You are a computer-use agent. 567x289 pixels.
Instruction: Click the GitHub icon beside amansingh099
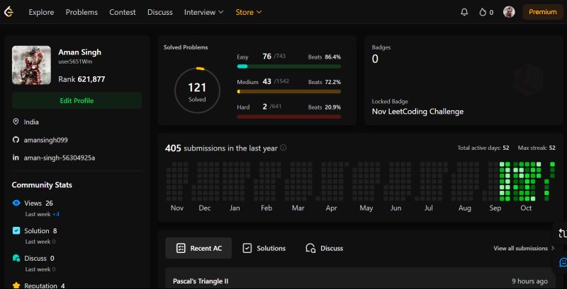16,140
